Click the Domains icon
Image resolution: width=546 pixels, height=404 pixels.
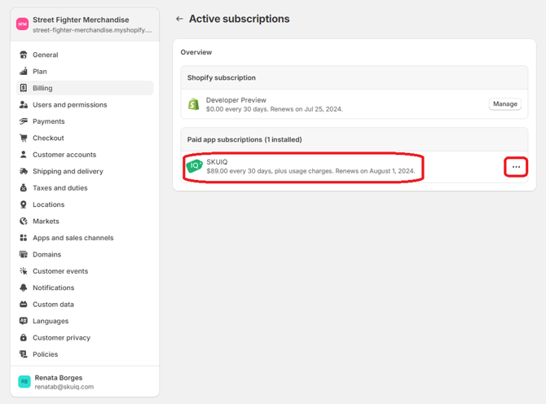[x=24, y=254]
